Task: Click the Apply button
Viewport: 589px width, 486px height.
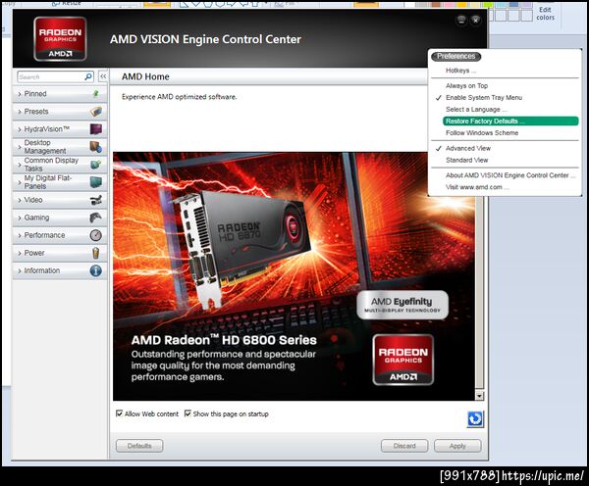Action: point(457,446)
